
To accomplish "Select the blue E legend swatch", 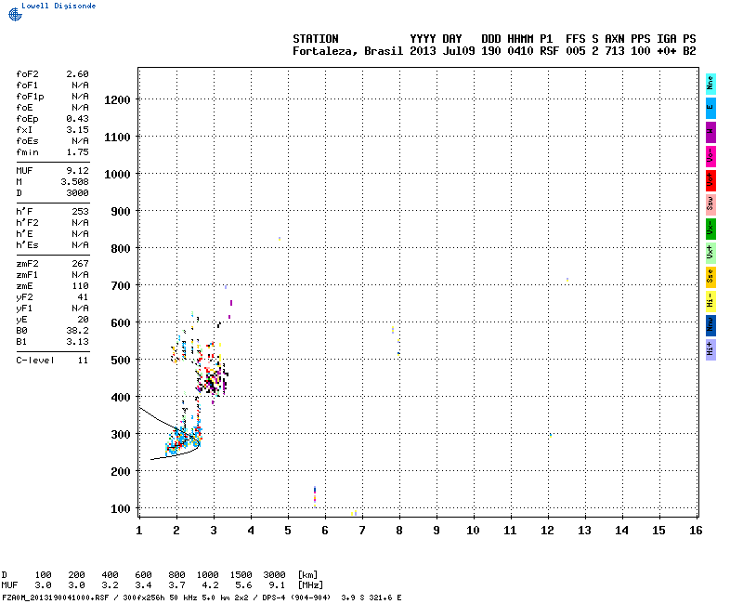I will point(710,108).
